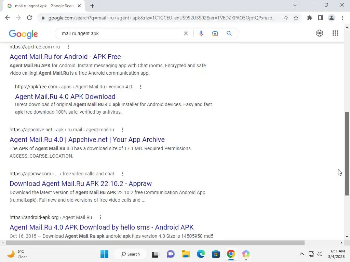Click the forward navigation arrow
Viewport: 350px width, 262px height.
pyautogui.click(x=18, y=18)
